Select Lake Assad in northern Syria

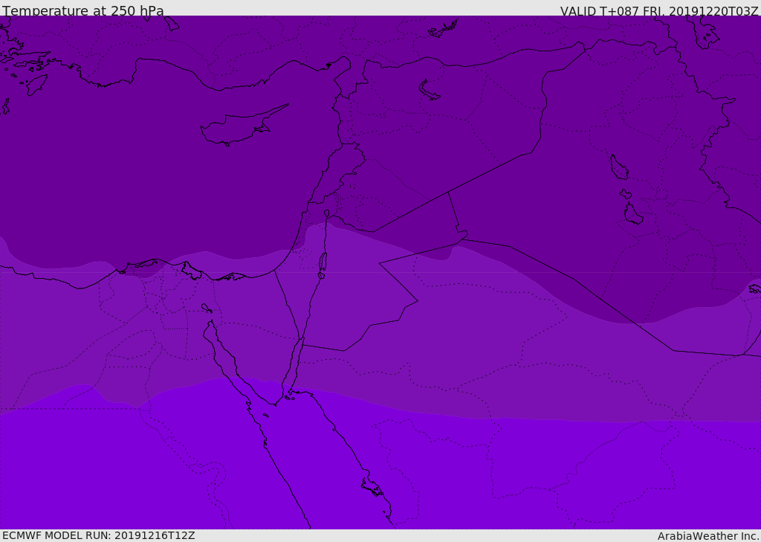[x=429, y=91]
